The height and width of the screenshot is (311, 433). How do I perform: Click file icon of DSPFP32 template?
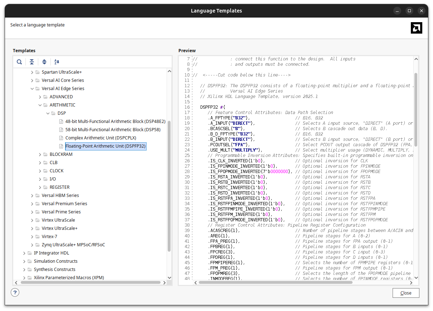[61, 146]
